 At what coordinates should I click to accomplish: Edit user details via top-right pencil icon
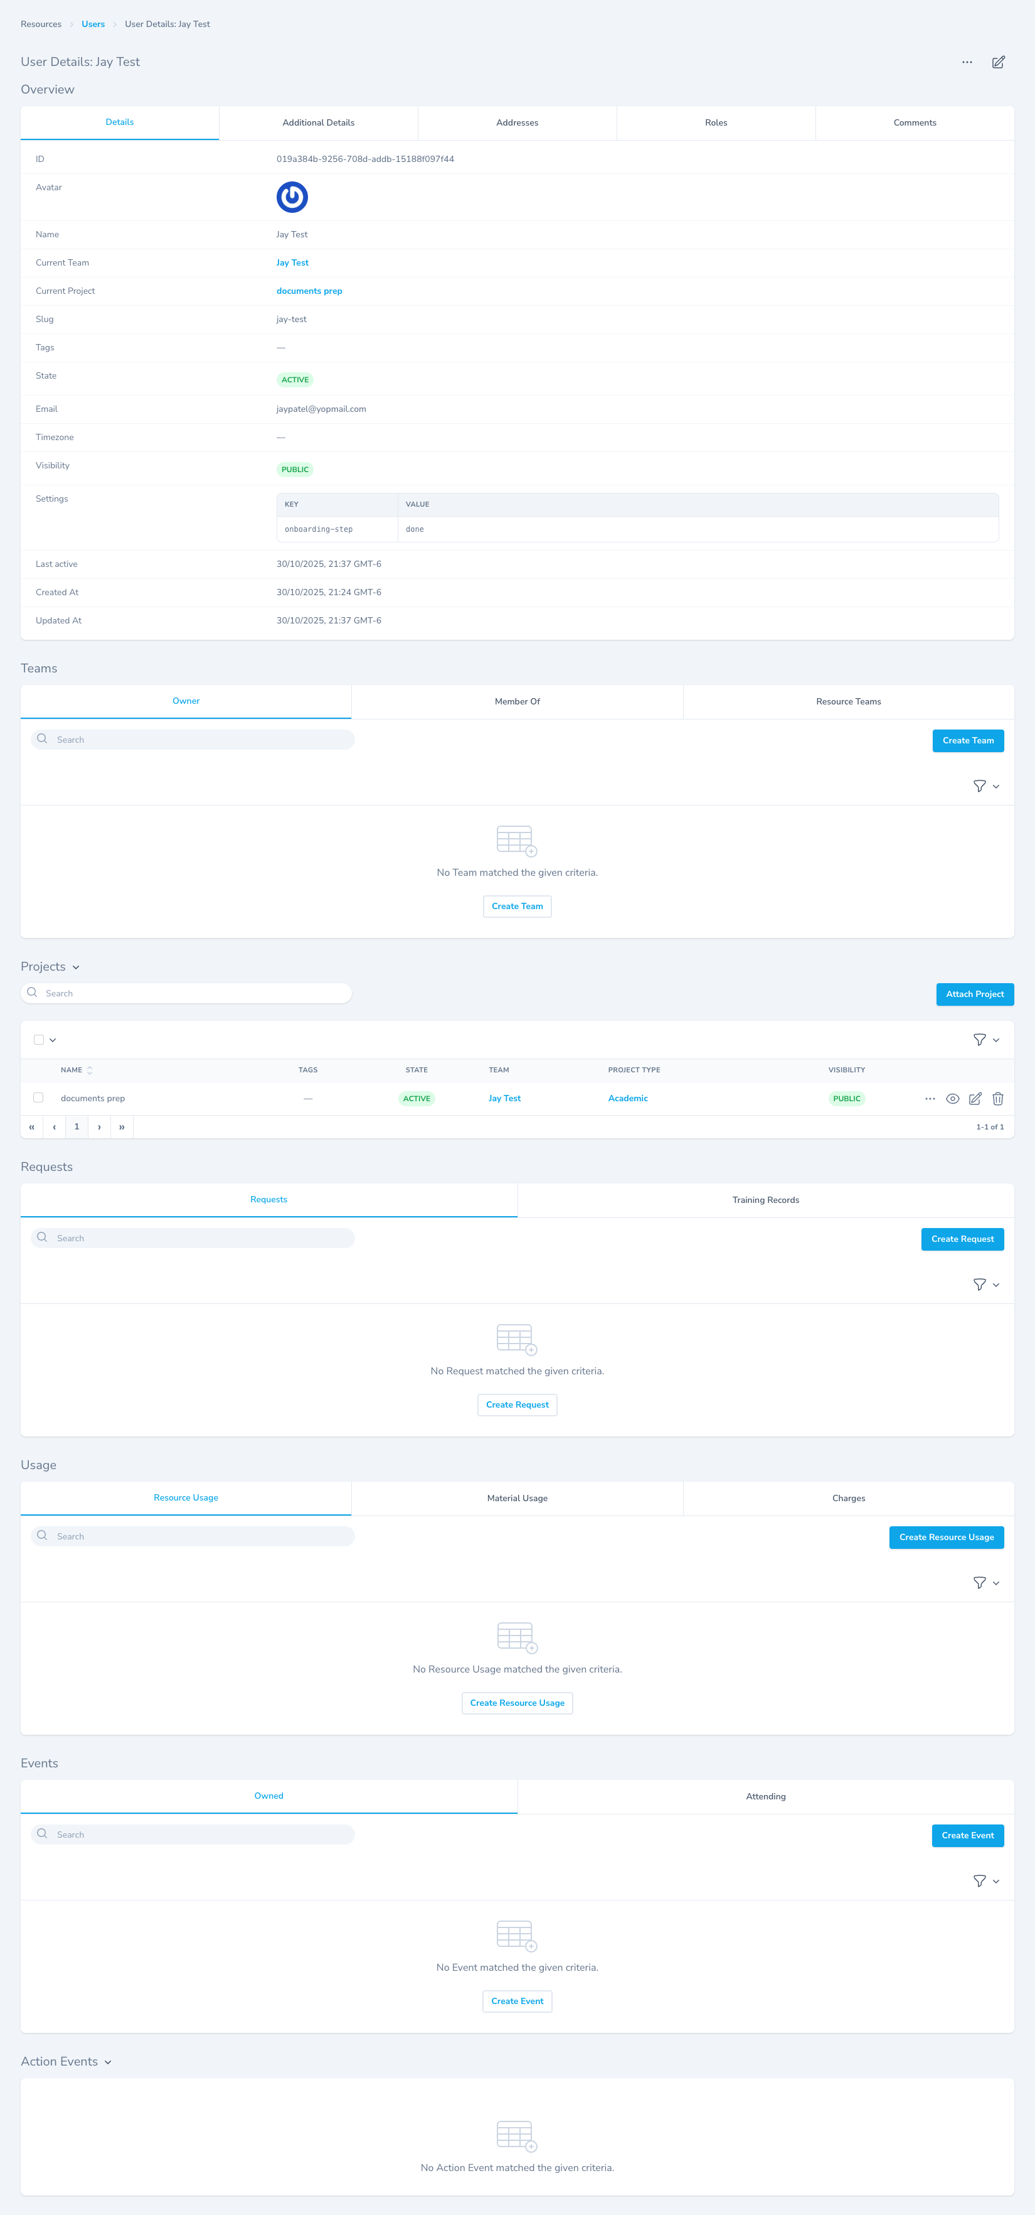coord(998,62)
